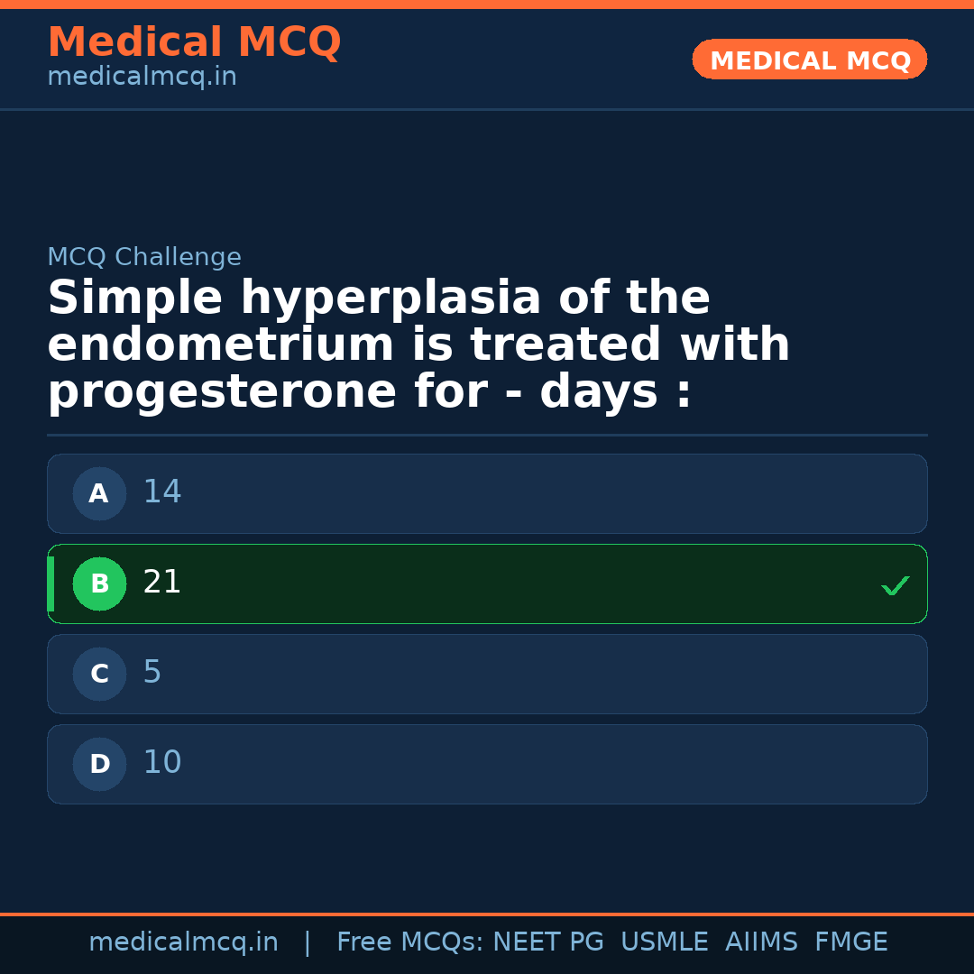The height and width of the screenshot is (974, 974).
Task: Select the answer option with value 14
Action: tap(487, 493)
